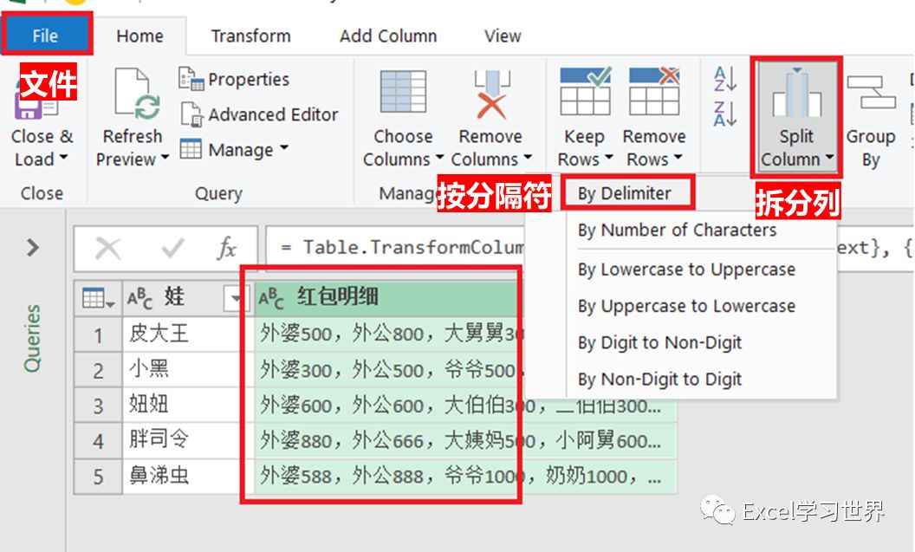915x552 pixels.
Task: Select row number 2
Action: (98, 371)
